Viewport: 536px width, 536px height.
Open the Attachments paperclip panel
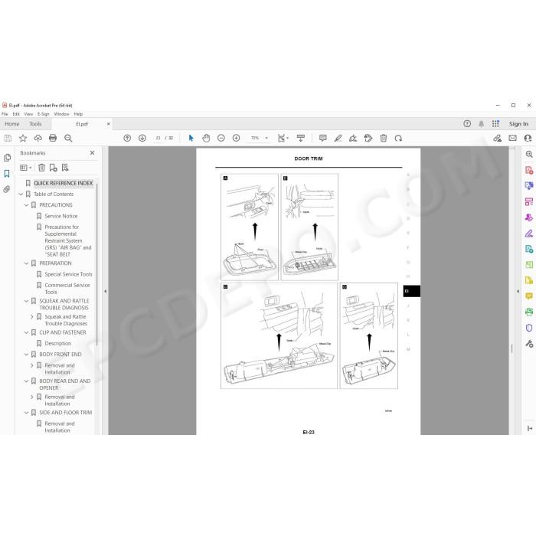pyautogui.click(x=7, y=189)
